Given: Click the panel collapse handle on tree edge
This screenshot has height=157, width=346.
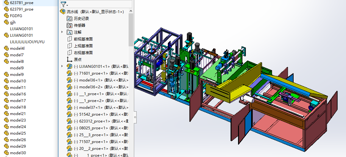Looking at the screenshot, I should [x=135, y=117].
